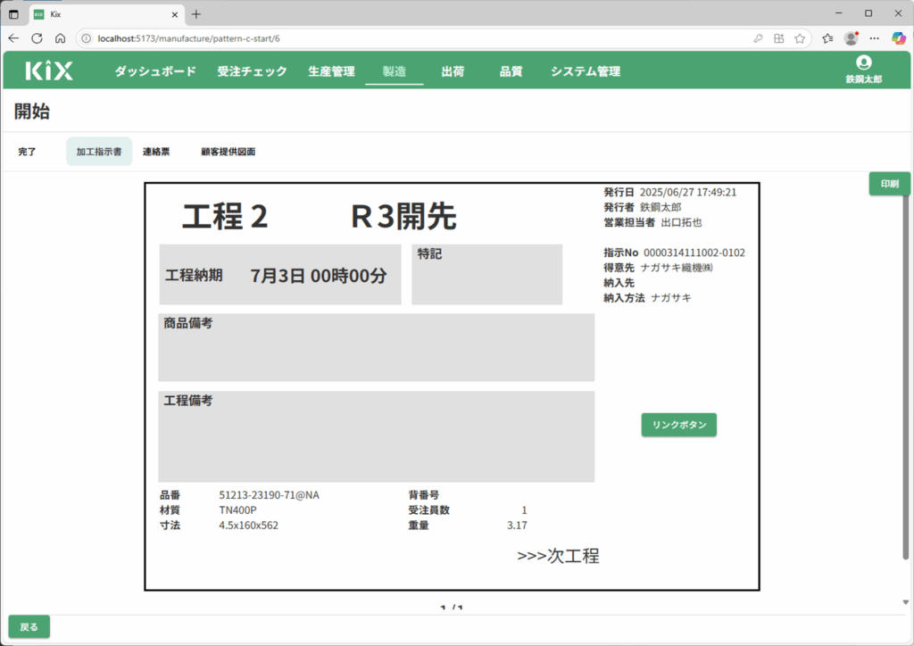Click the >>>次工程 text

tap(558, 556)
